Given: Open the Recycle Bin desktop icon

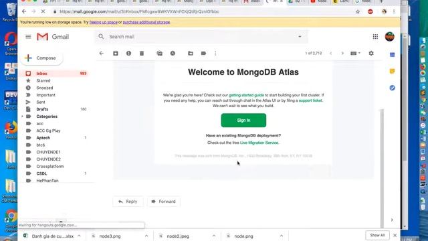Looking at the screenshot, I should [x=10, y=12].
